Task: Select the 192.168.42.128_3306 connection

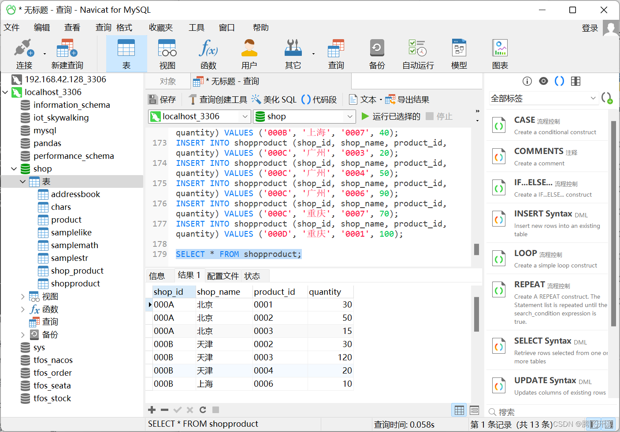Action: 65,80
